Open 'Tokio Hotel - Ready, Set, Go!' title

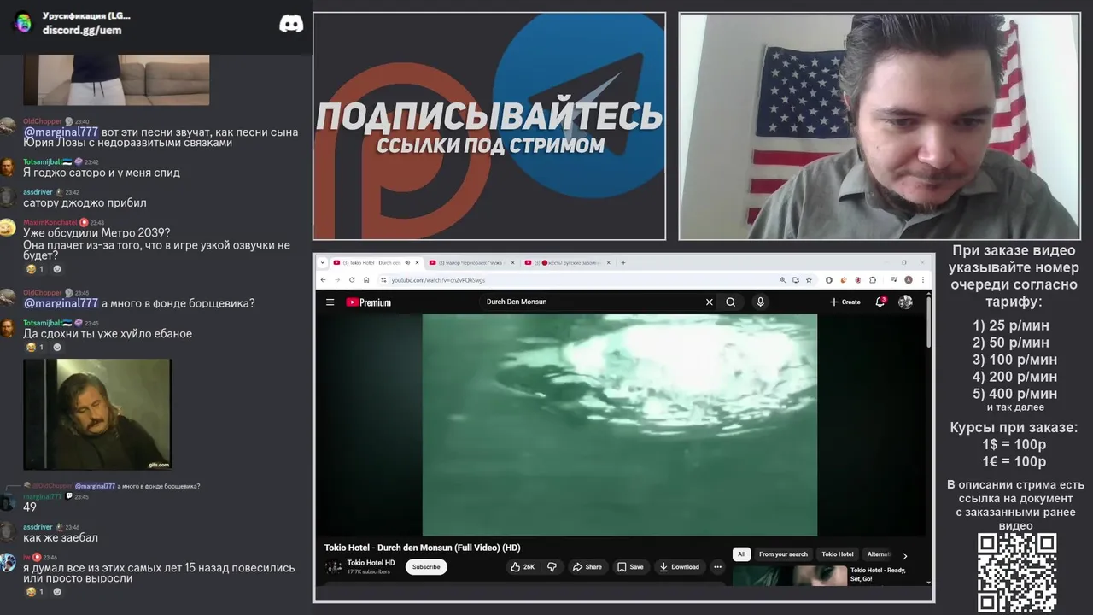click(x=878, y=574)
